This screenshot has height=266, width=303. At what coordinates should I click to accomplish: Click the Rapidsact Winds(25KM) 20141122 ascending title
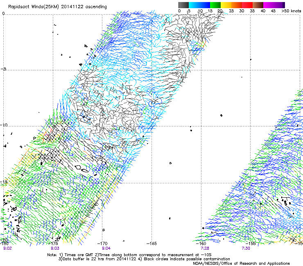[57, 7]
